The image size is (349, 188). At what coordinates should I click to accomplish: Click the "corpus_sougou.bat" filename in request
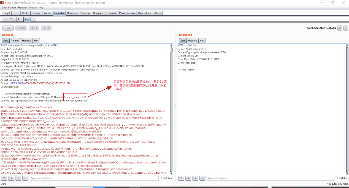pyautogui.click(x=75, y=97)
